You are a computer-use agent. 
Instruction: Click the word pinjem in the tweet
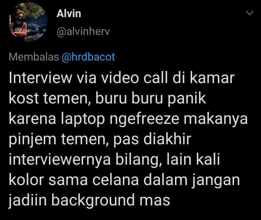click(x=32, y=140)
